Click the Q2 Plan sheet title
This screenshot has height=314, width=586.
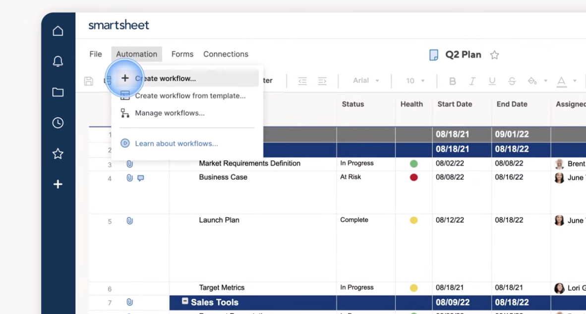click(463, 54)
